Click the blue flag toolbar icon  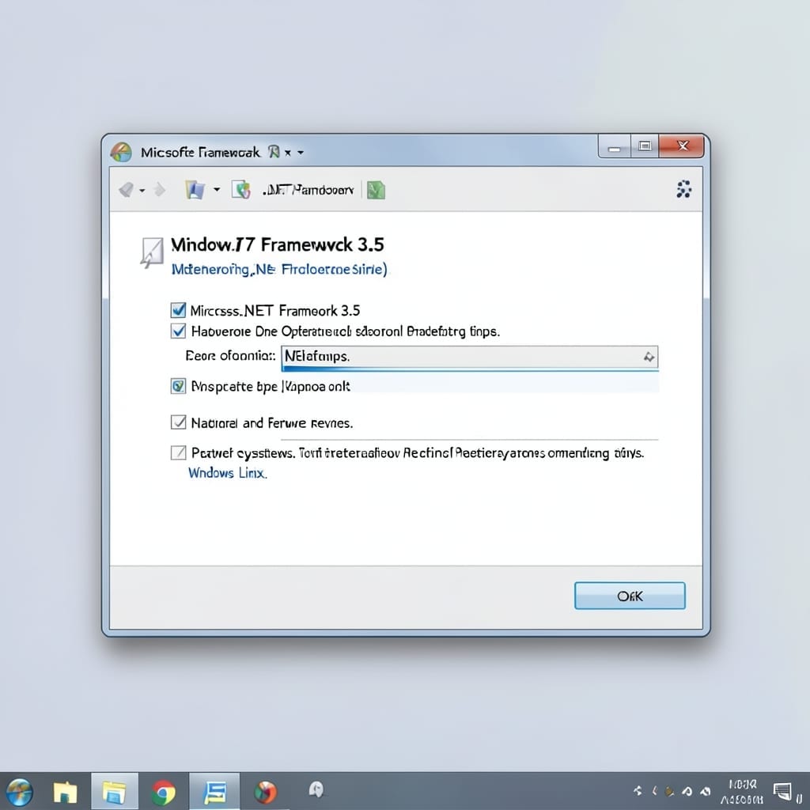[x=195, y=190]
